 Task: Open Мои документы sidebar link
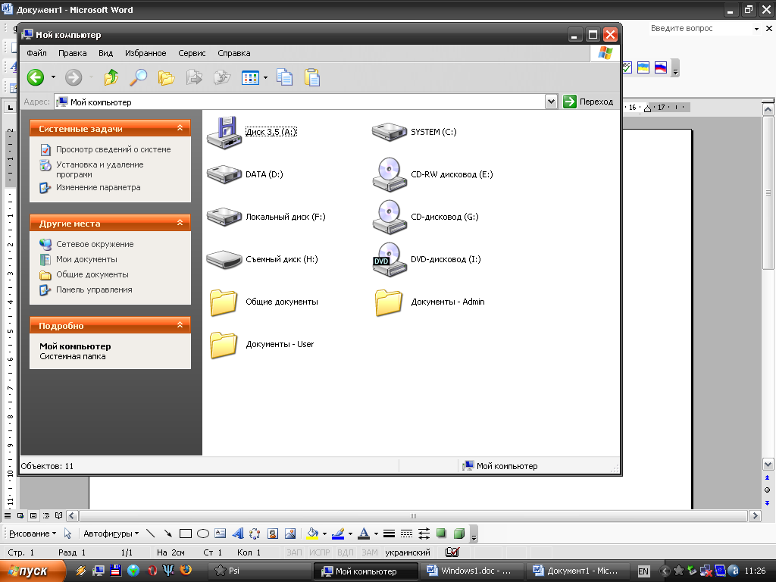click(86, 259)
